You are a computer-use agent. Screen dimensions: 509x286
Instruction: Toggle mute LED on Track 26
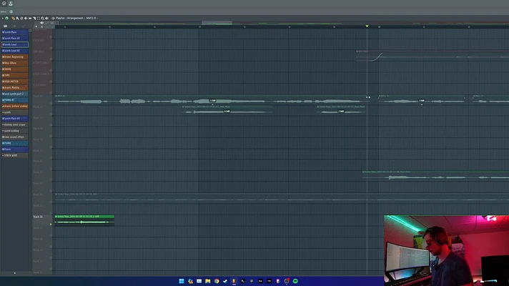[x=51, y=224]
